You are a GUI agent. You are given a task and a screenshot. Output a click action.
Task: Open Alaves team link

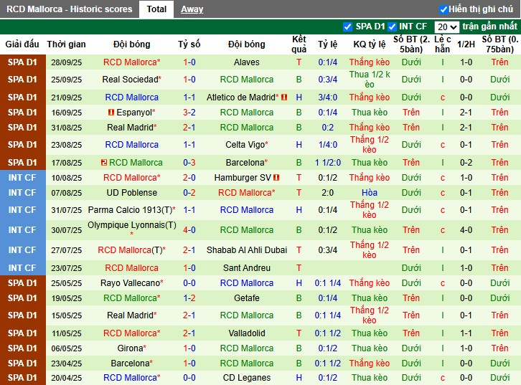[247, 62]
